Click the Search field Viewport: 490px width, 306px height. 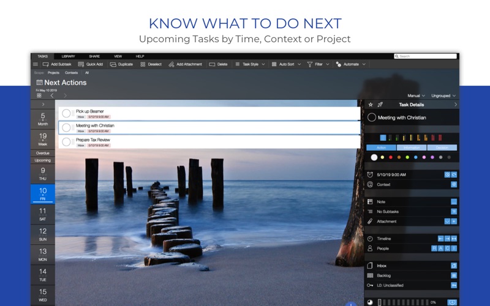point(425,56)
